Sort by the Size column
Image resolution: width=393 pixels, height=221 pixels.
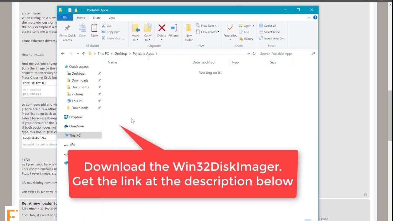pyautogui.click(x=273, y=62)
